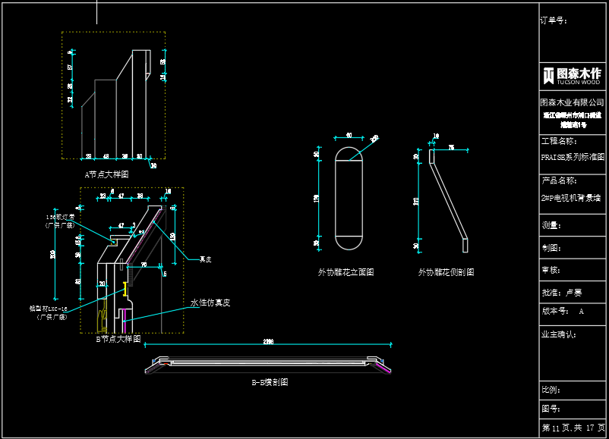Select the 外协雕花侧剖图 caption
The image size is (609, 439).
pos(446,272)
